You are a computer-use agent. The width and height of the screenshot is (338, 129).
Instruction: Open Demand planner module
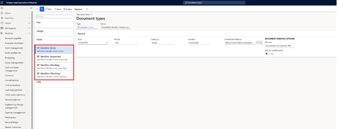[x=13, y=100]
